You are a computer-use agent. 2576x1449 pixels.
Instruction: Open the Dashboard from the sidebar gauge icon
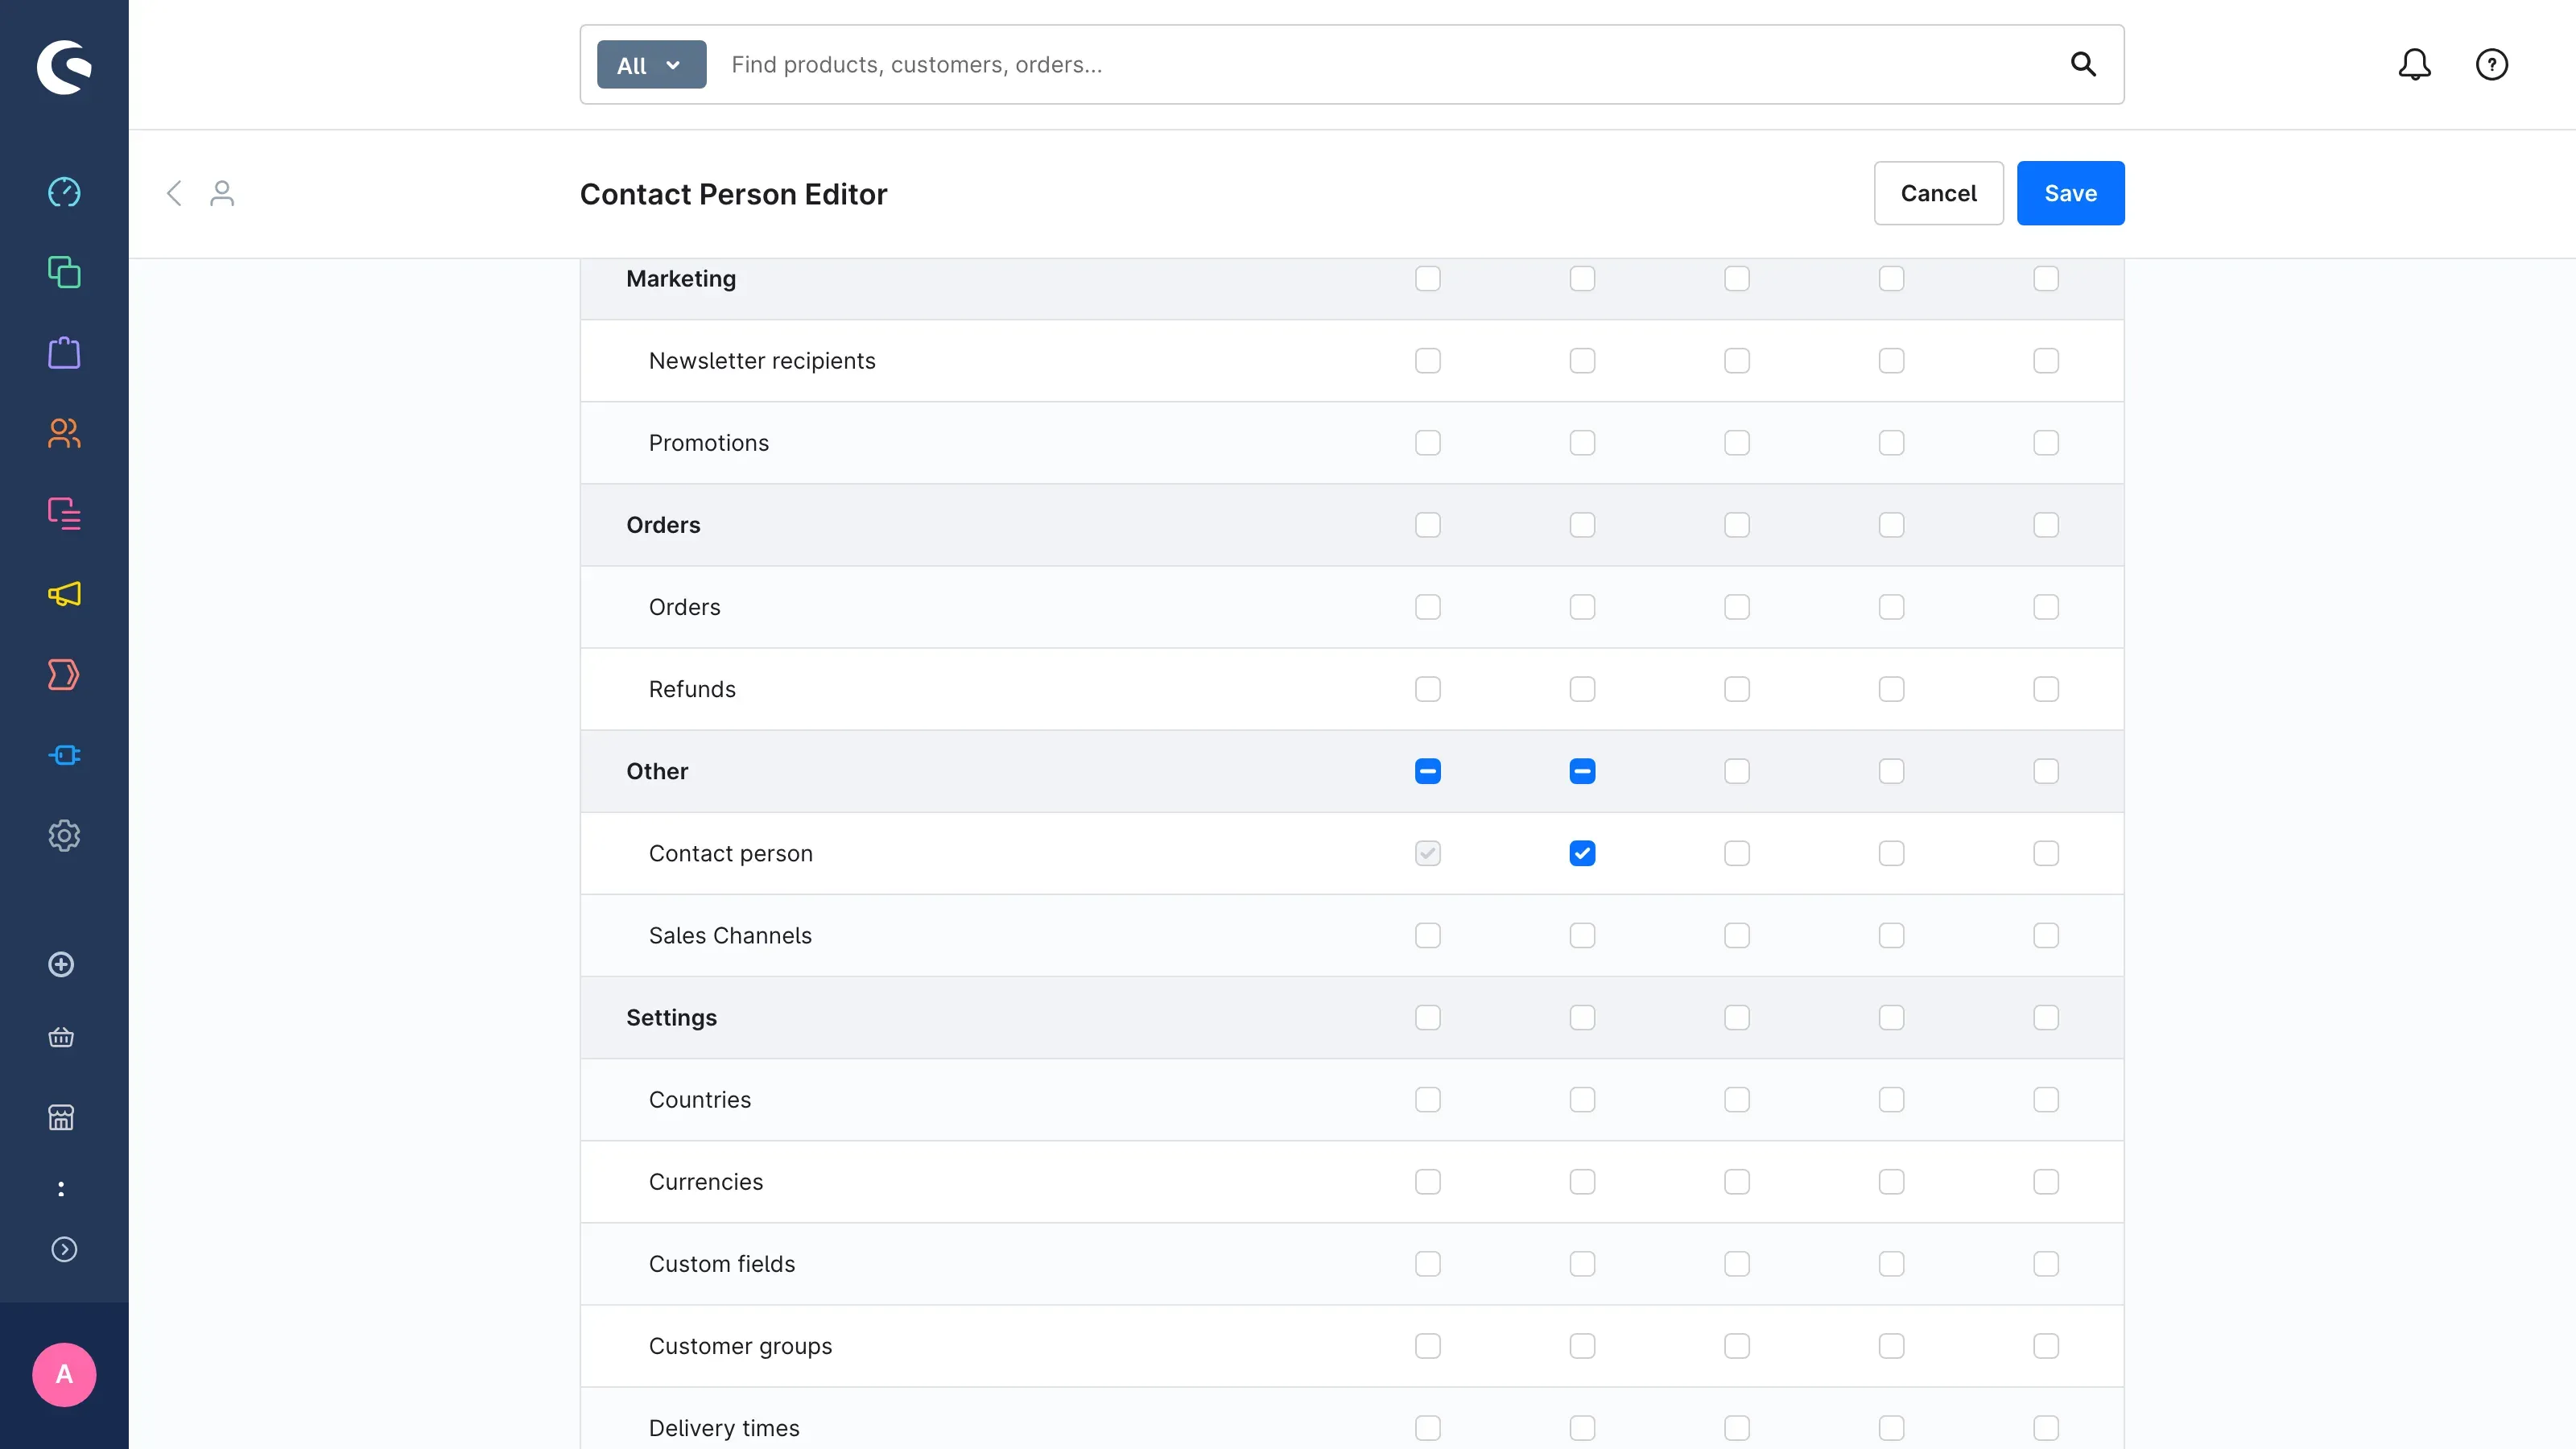point(64,192)
